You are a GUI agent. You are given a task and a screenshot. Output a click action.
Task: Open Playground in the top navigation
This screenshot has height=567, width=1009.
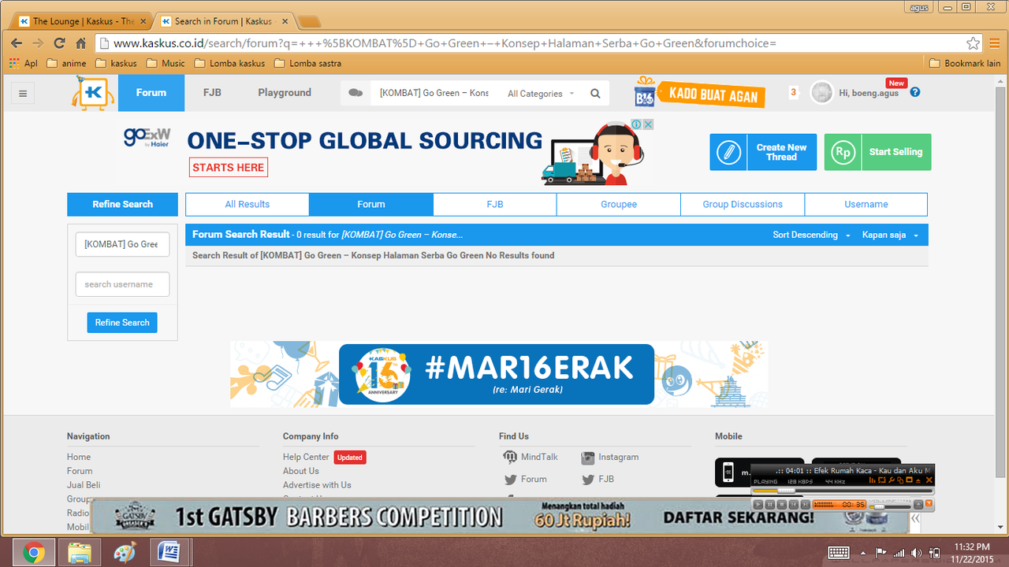point(285,93)
